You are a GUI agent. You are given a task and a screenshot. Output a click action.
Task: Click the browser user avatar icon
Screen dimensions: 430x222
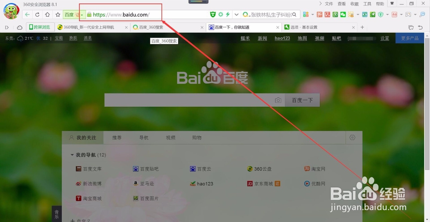(x=11, y=11)
